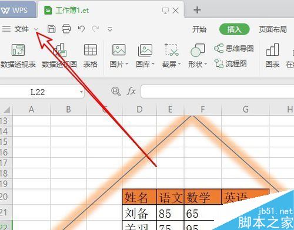This screenshot has height=230, width=294.
Task: Click the save floppy disk icon
Action: [x=52, y=29]
